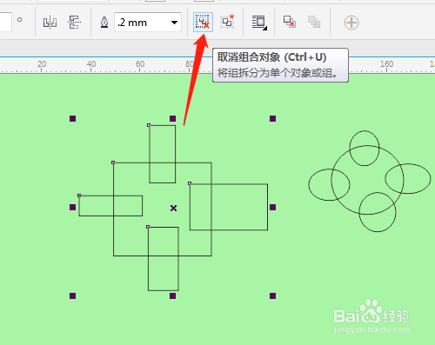
Task: Click the To Front of Layer icon
Action: click(290, 22)
